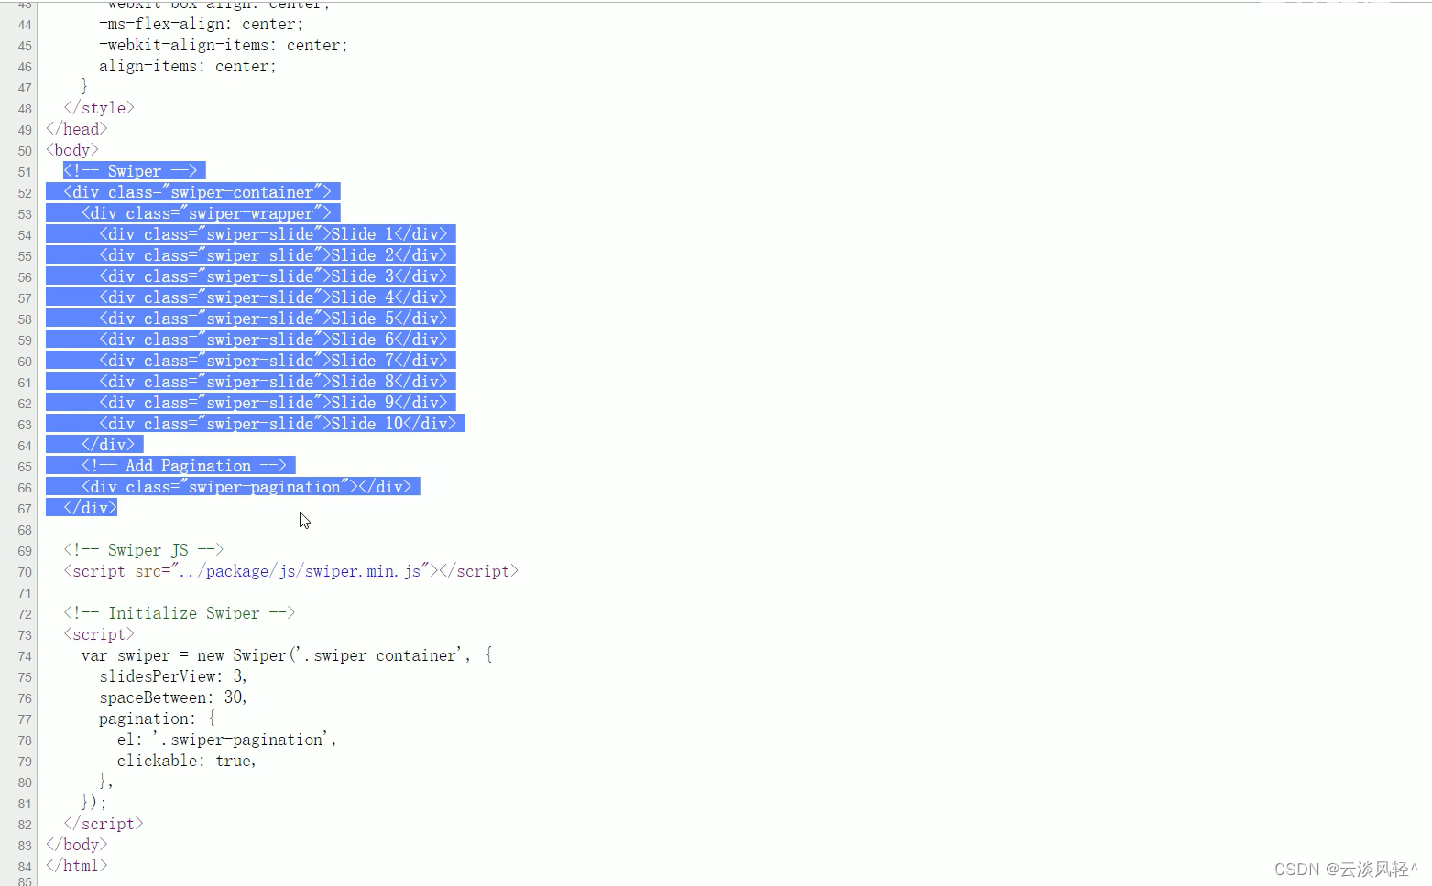Click the "Slide 6" div line
The width and height of the screenshot is (1432, 886).
(273, 340)
